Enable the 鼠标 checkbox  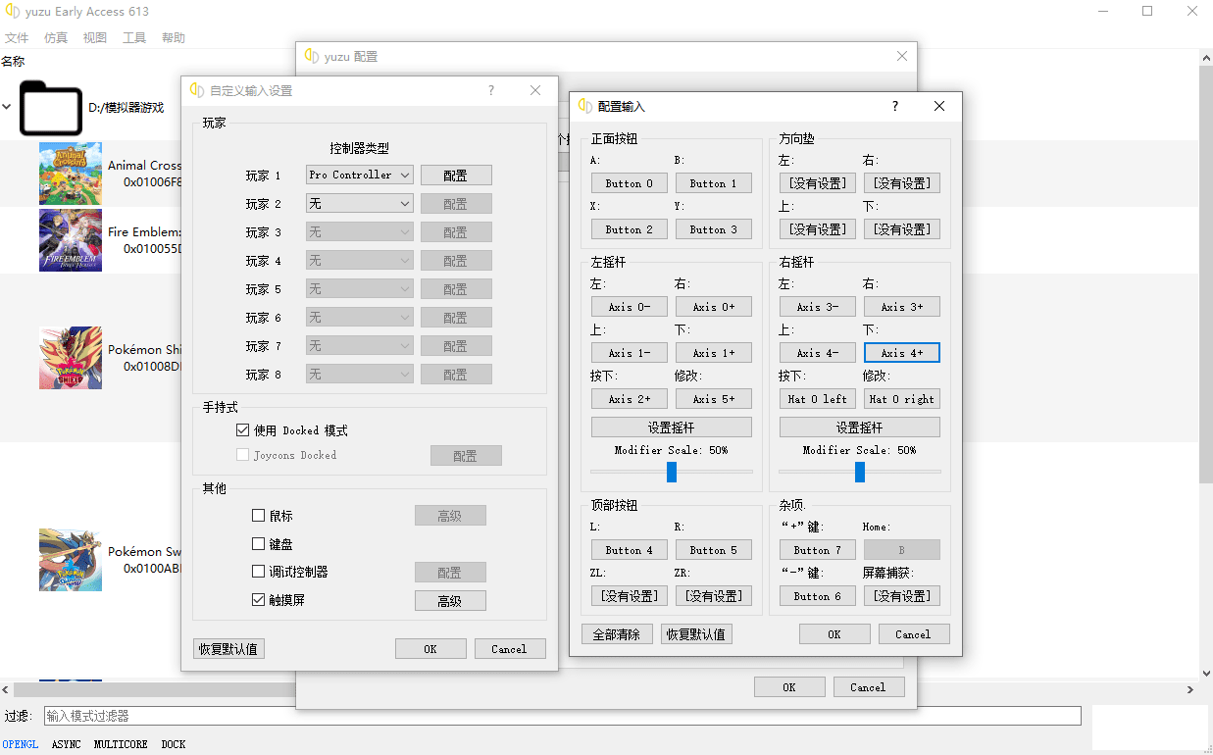pos(259,516)
